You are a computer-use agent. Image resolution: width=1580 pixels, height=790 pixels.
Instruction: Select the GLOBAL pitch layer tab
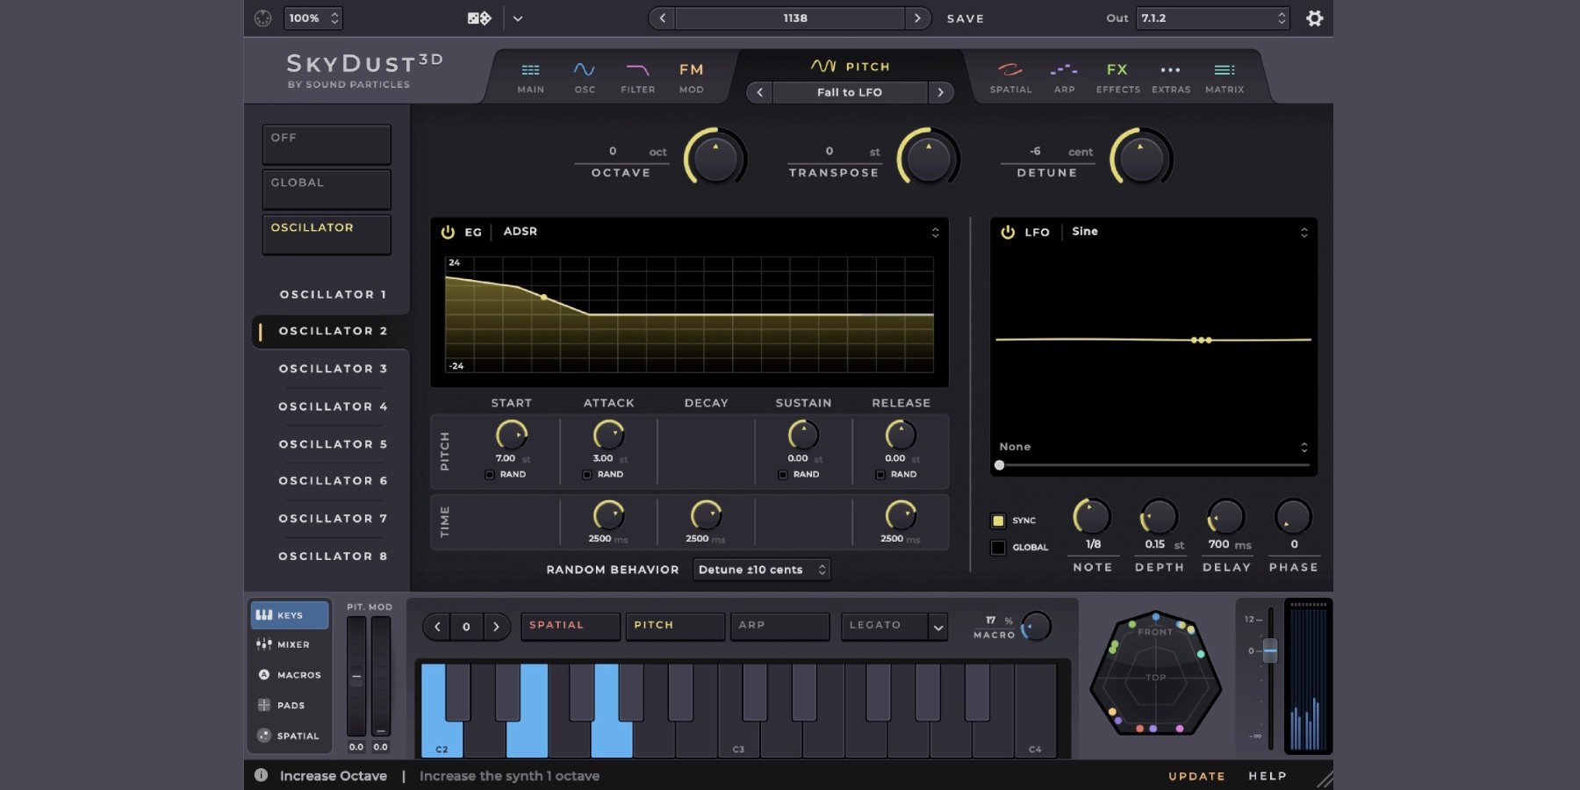coord(326,189)
